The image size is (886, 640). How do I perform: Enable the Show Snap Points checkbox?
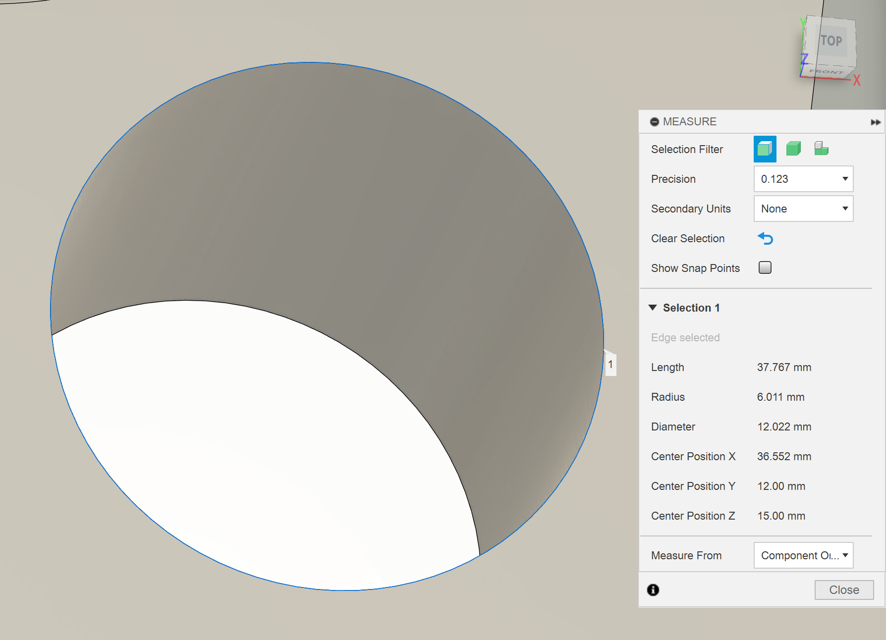765,268
